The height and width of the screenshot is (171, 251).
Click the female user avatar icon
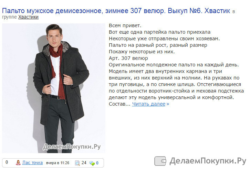tap(18, 163)
